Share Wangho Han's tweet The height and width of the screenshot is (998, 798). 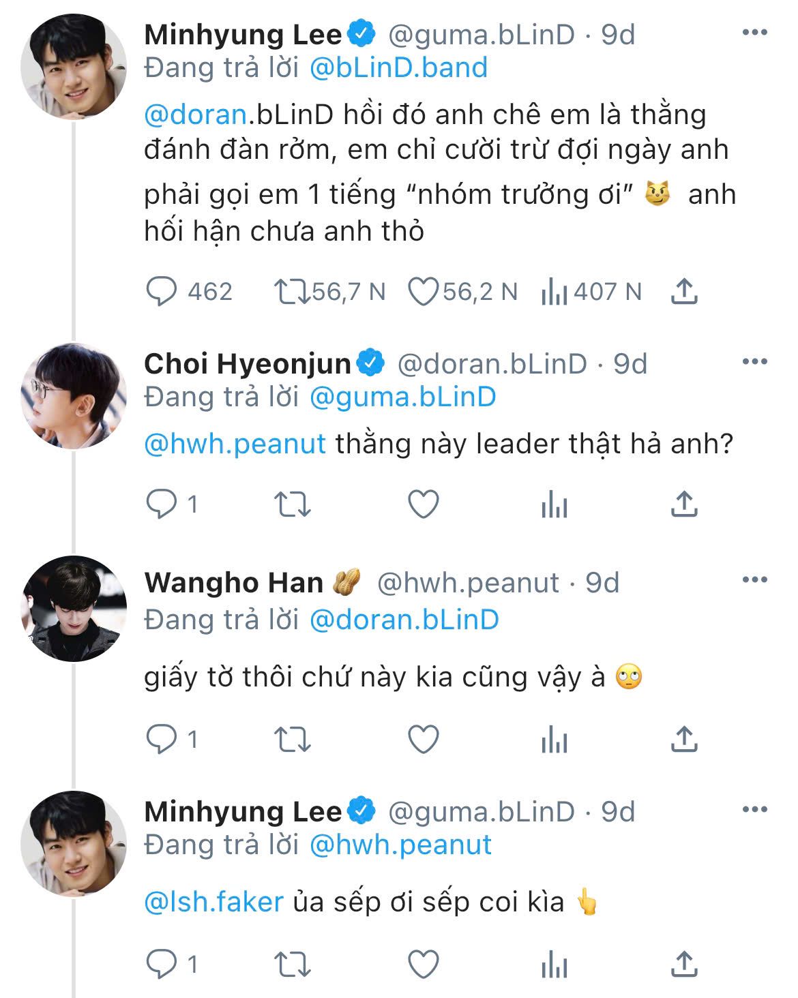pyautogui.click(x=683, y=740)
